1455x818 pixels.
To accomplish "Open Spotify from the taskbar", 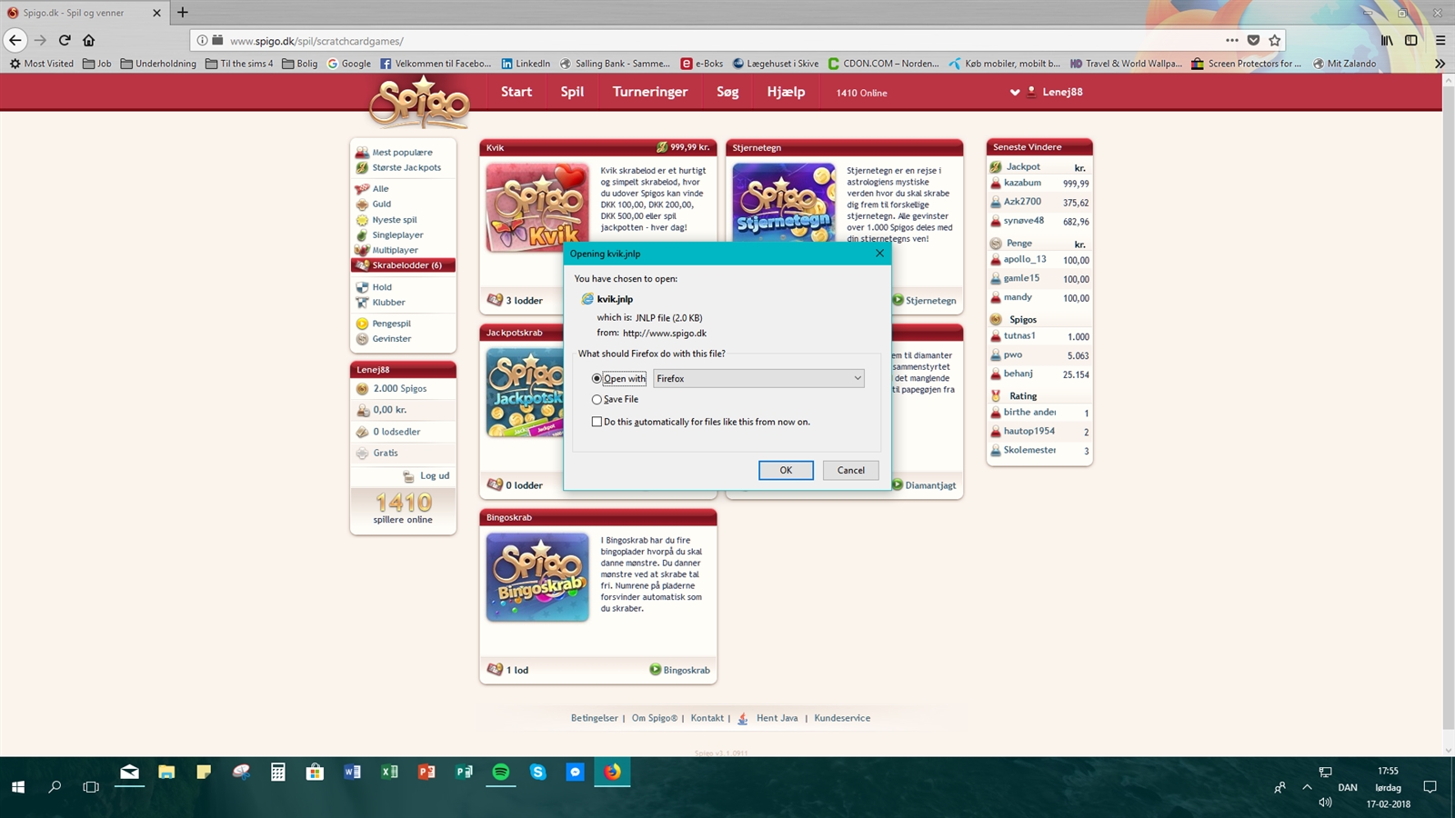I will [x=500, y=772].
